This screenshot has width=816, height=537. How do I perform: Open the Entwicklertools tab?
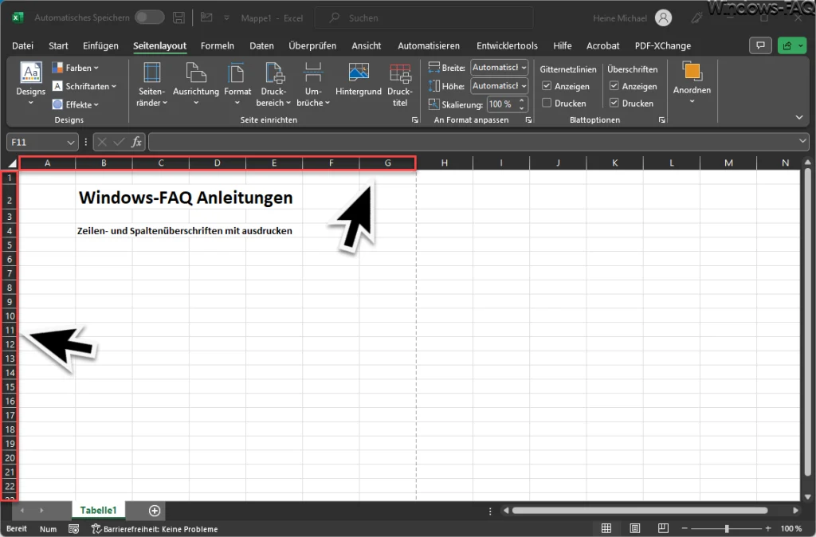[507, 45]
